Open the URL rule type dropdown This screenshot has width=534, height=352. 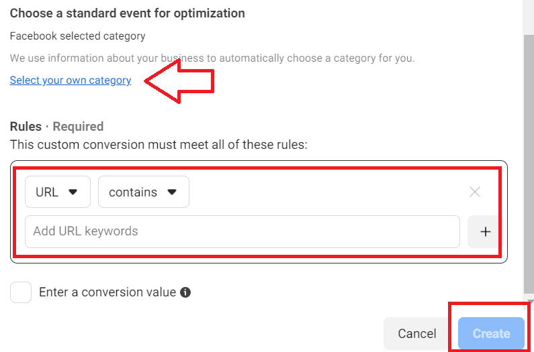[x=58, y=192]
